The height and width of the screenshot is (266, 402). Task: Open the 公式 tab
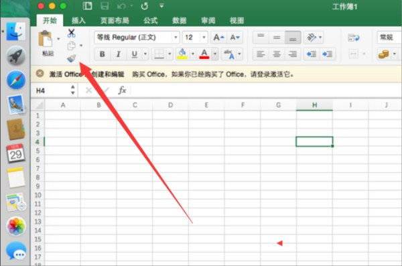click(151, 20)
